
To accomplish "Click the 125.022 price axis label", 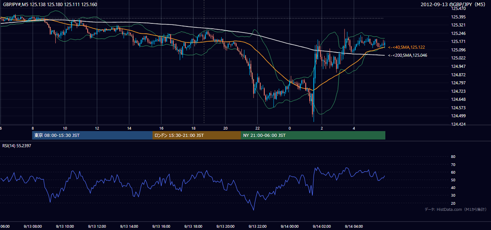I will point(459,58).
